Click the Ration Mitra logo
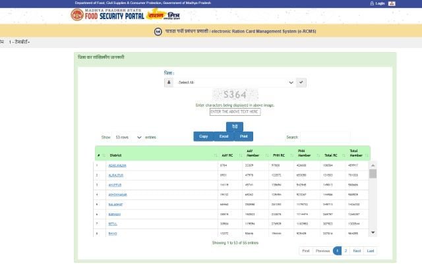The height and width of the screenshot is (264, 422). (164, 14)
